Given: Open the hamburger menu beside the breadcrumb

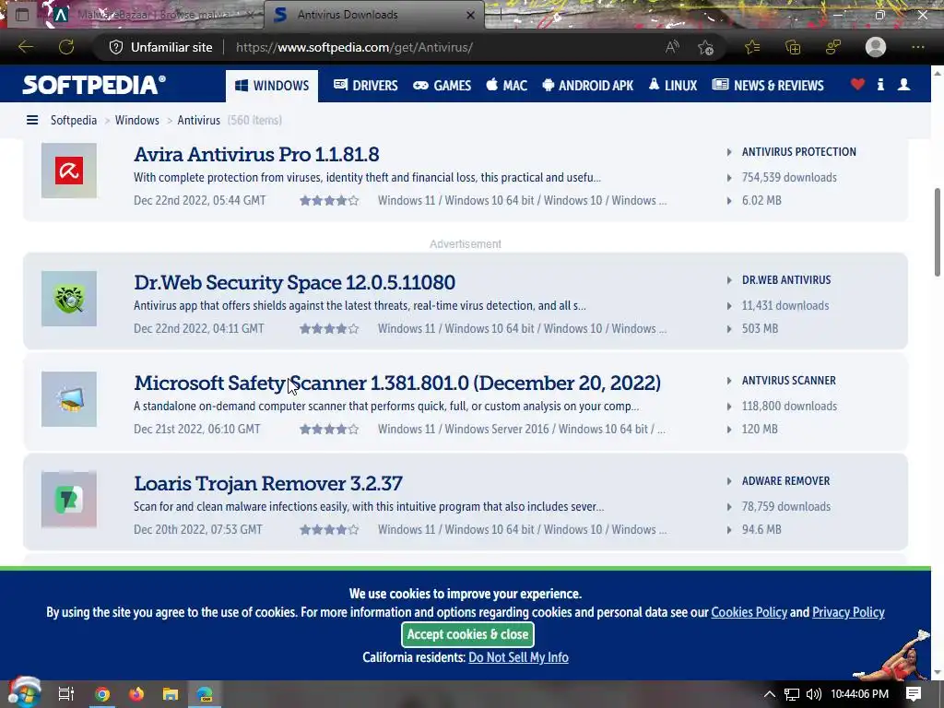Looking at the screenshot, I should pos(32,121).
